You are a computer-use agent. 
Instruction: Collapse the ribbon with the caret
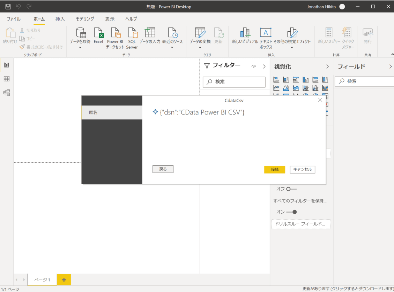392,54
